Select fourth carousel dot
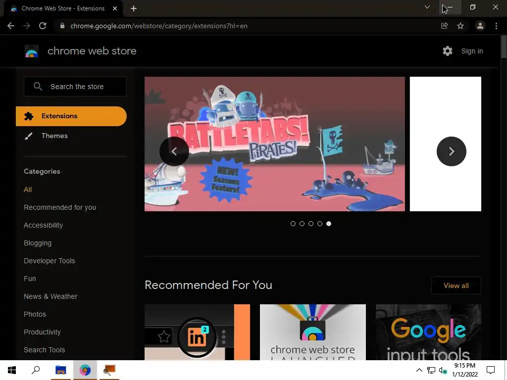The width and height of the screenshot is (507, 380). tap(320, 224)
